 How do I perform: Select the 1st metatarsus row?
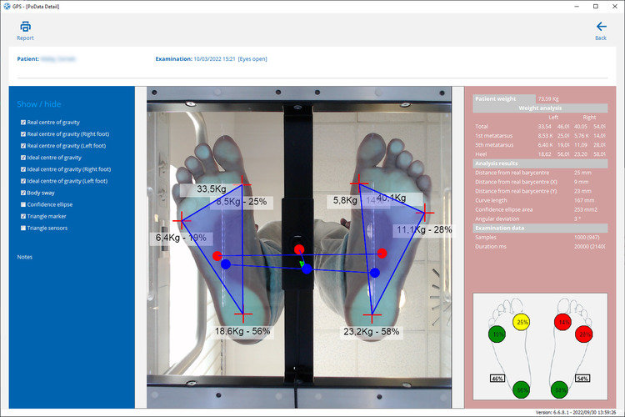coord(540,136)
